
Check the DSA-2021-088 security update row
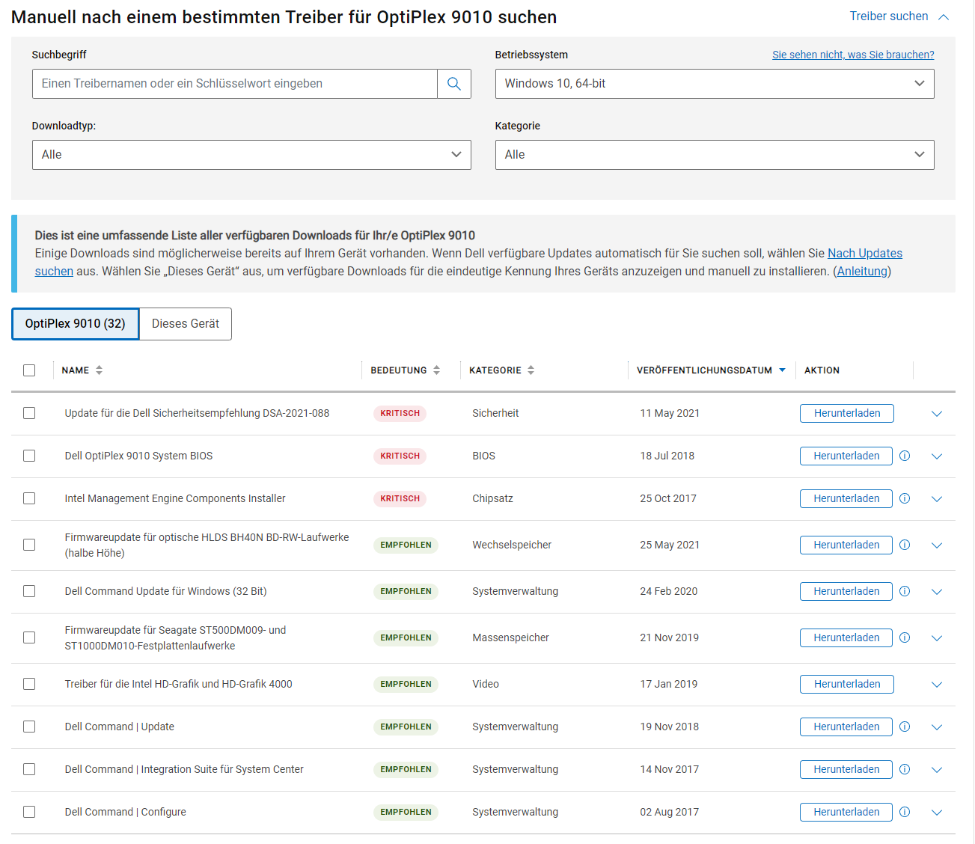point(29,413)
